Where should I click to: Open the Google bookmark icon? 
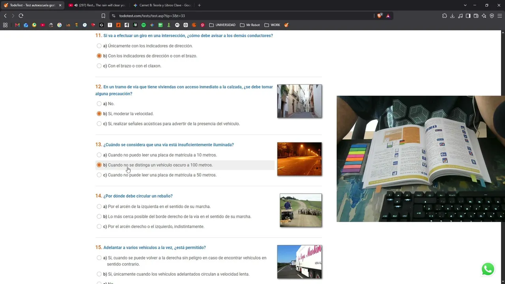(x=60, y=25)
